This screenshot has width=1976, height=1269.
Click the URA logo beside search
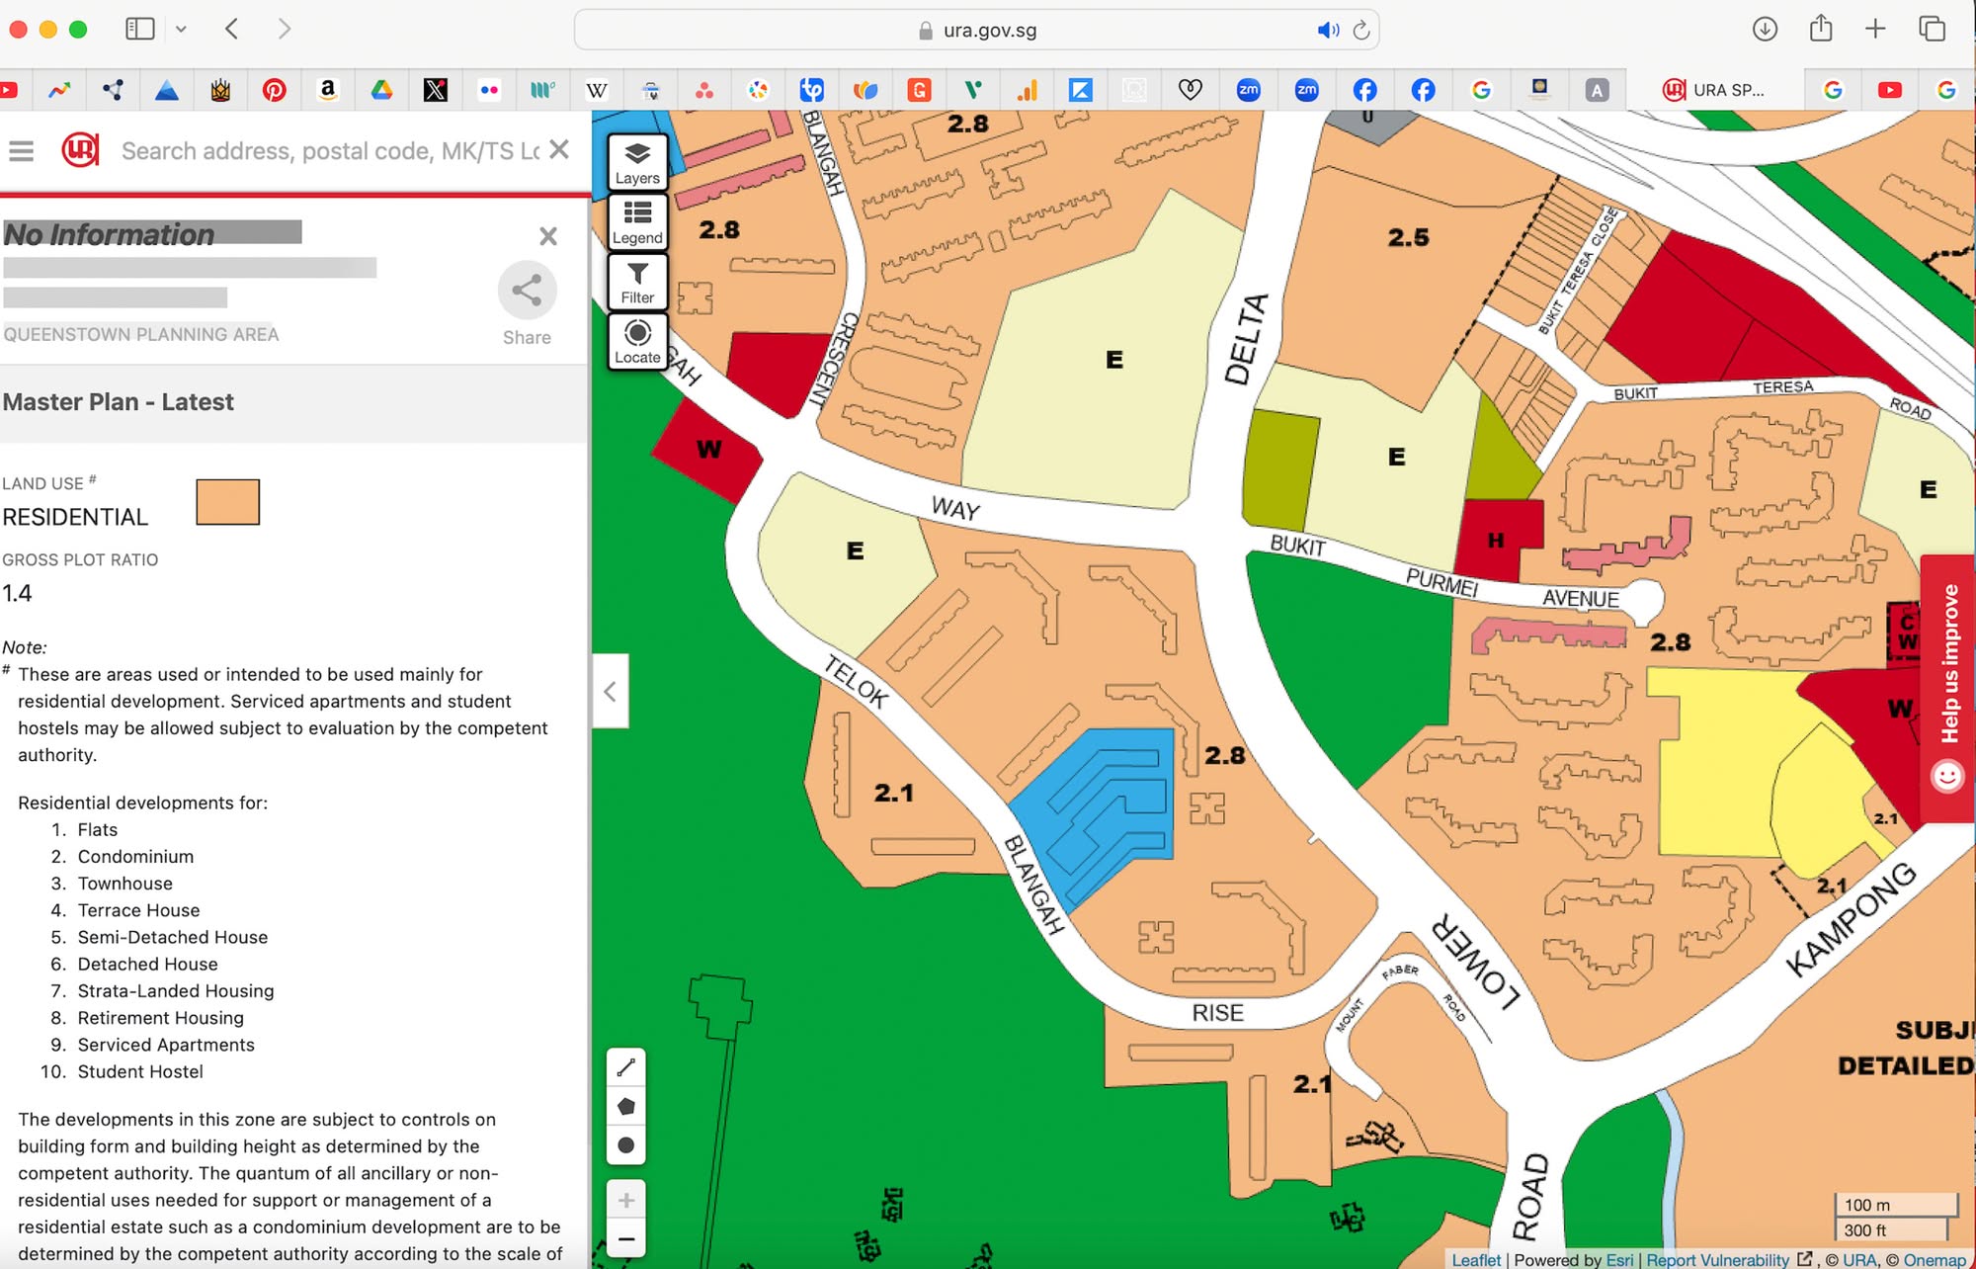[80, 150]
